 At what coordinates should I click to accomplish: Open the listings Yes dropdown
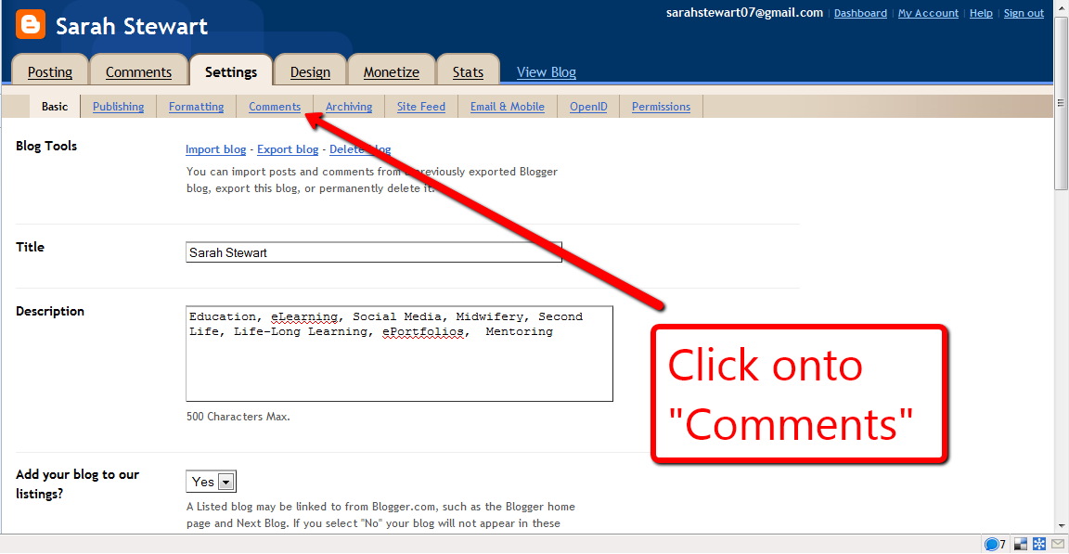coord(212,482)
